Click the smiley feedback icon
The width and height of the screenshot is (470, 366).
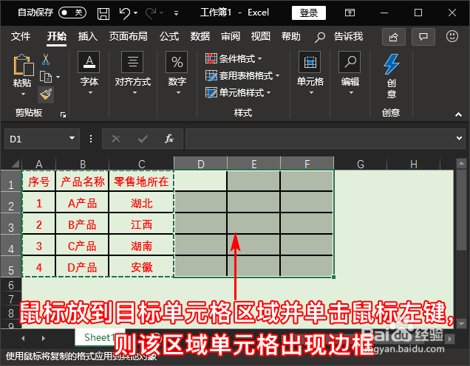pyautogui.click(x=452, y=36)
